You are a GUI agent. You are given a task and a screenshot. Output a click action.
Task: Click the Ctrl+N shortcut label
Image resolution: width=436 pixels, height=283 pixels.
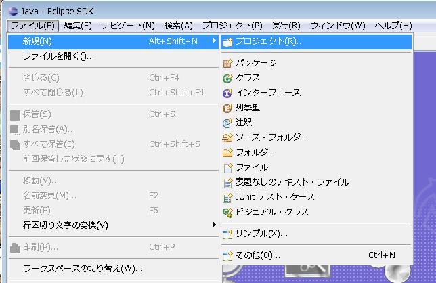382,255
